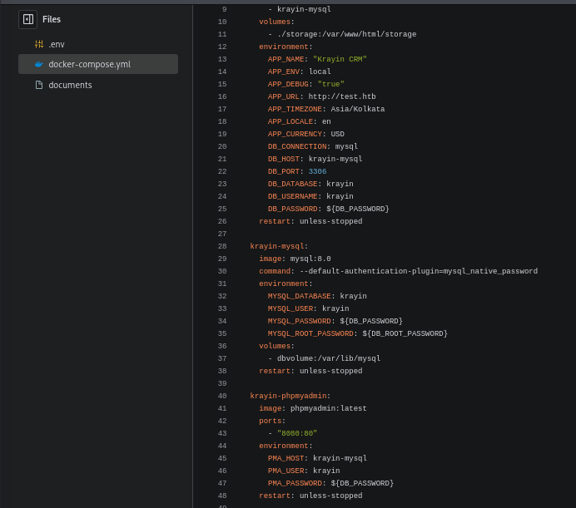Click the dbvolume:/var/lib/mysql entry

click(329, 358)
